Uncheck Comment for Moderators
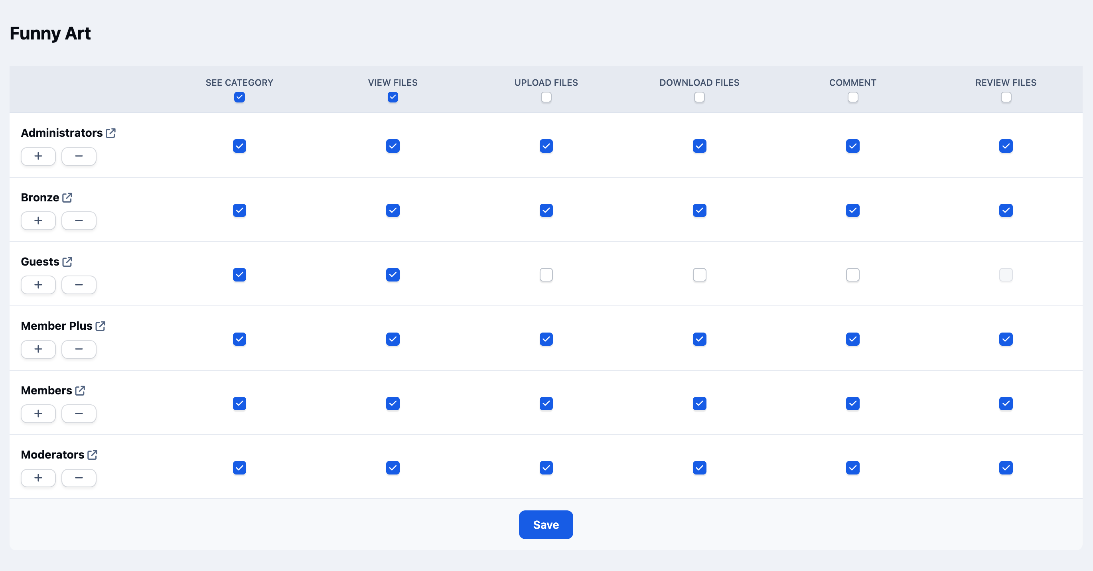The image size is (1093, 571). (853, 468)
